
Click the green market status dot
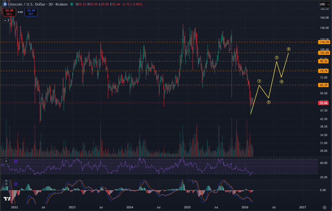click(72, 4)
